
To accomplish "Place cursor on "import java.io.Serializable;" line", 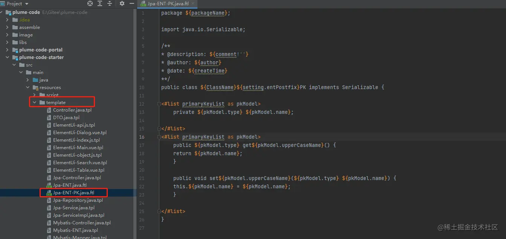I will (x=203, y=30).
